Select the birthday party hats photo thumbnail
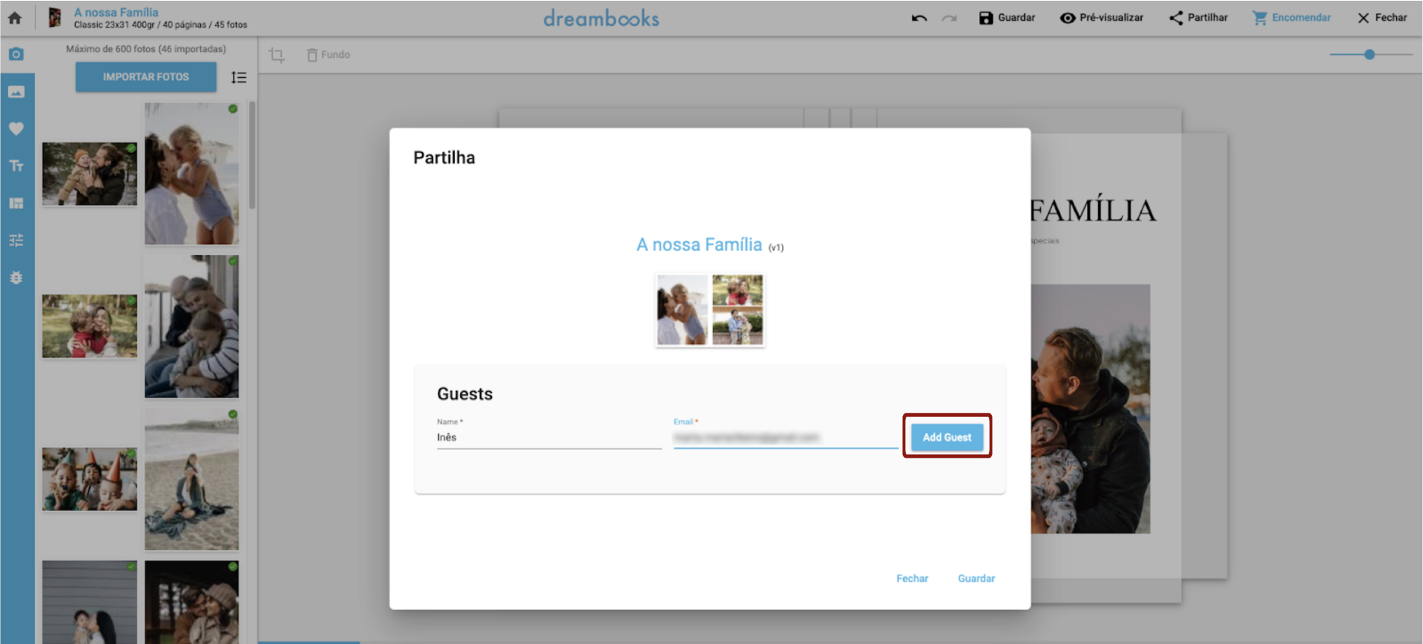This screenshot has width=1423, height=644. pyautogui.click(x=90, y=479)
